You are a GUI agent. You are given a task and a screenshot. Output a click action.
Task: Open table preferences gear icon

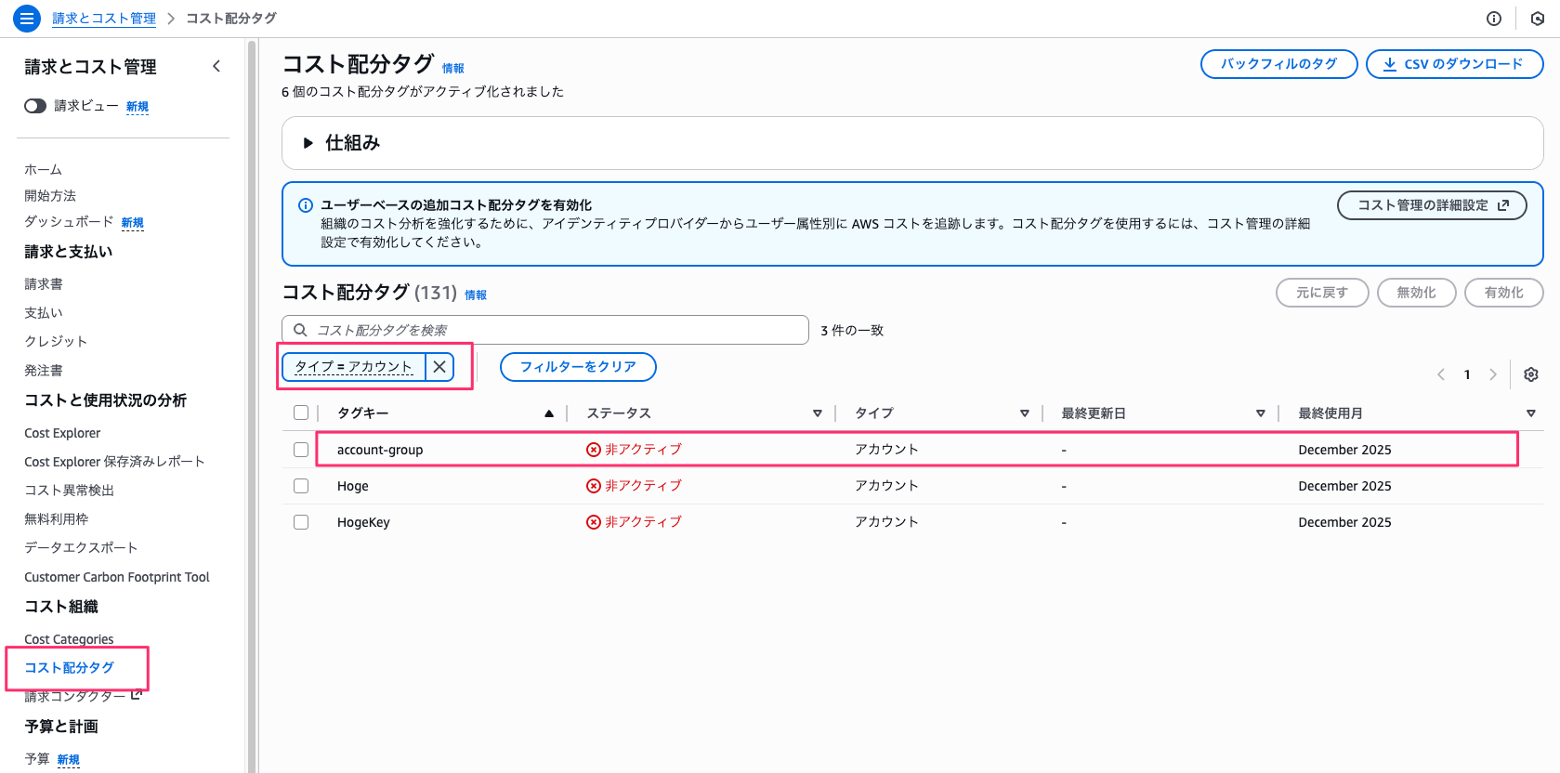tap(1531, 374)
